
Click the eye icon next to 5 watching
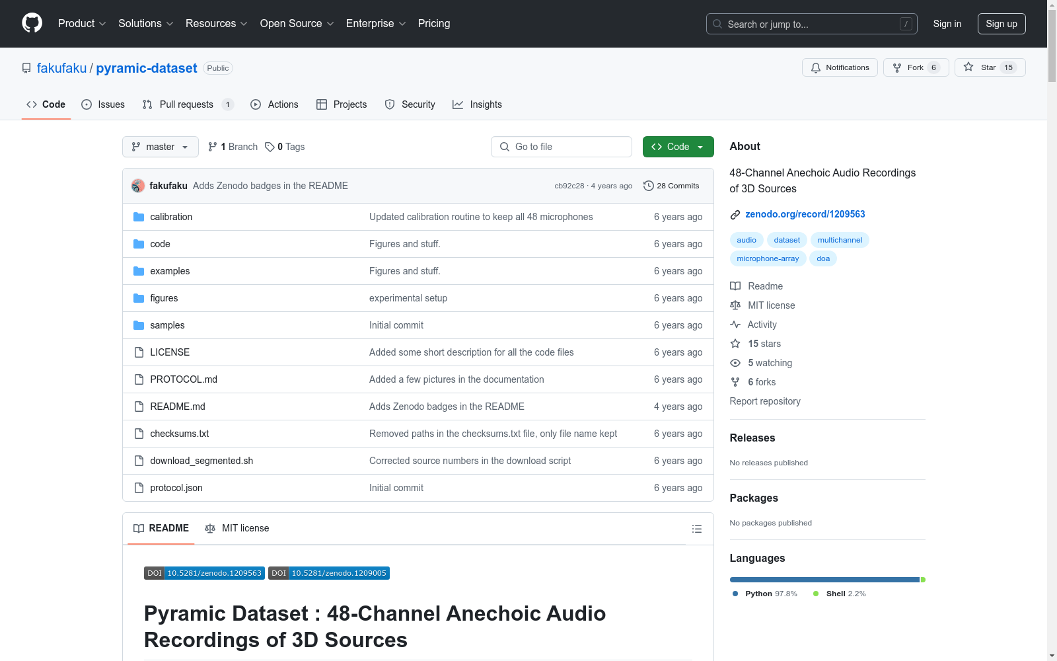click(735, 363)
